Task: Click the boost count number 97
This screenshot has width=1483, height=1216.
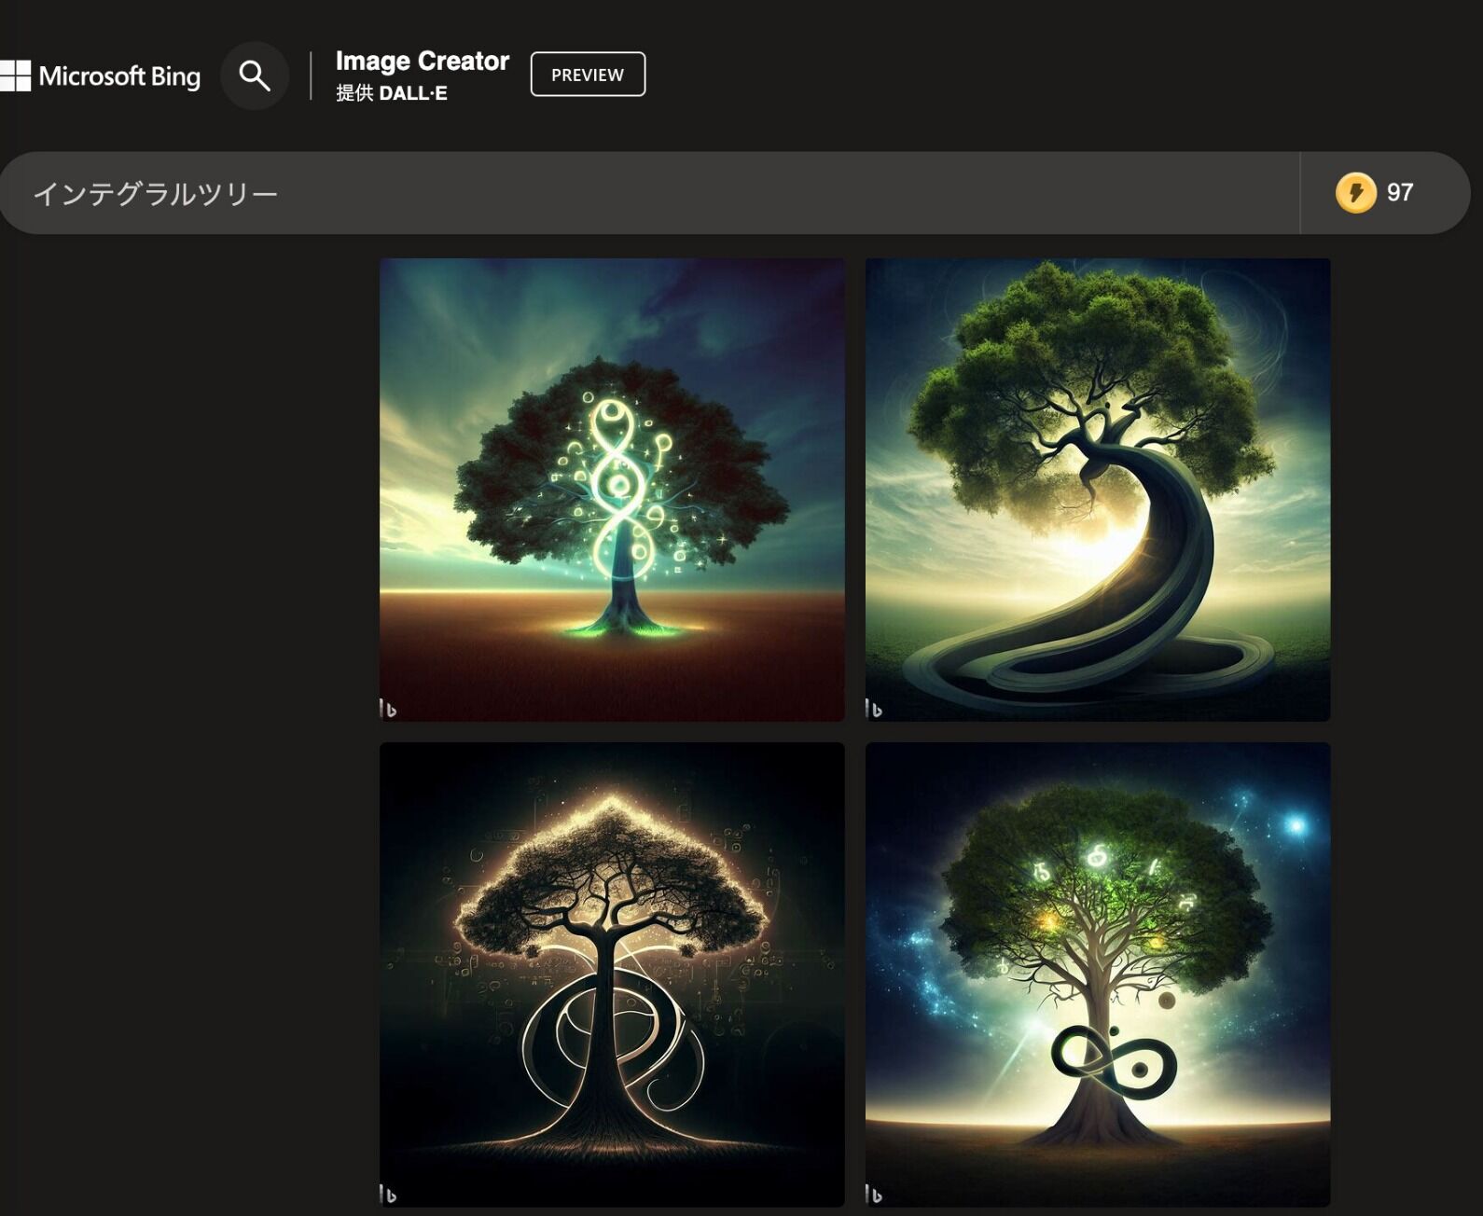Action: 1399,193
